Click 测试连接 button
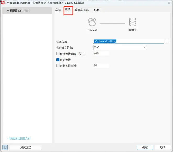This screenshot has width=173, height=152. [x=26, y=147]
